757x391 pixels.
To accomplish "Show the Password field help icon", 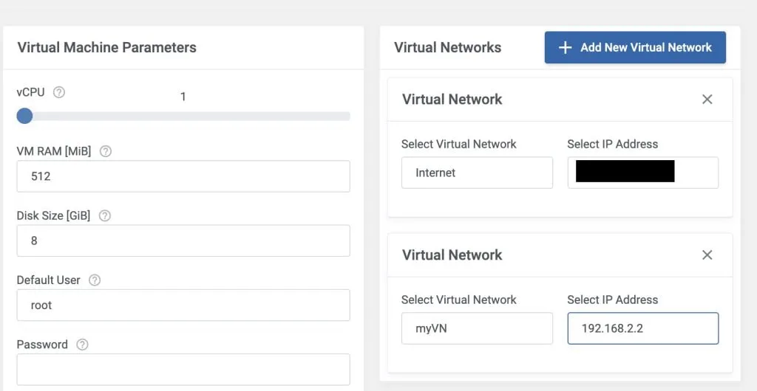I will pyautogui.click(x=82, y=345).
